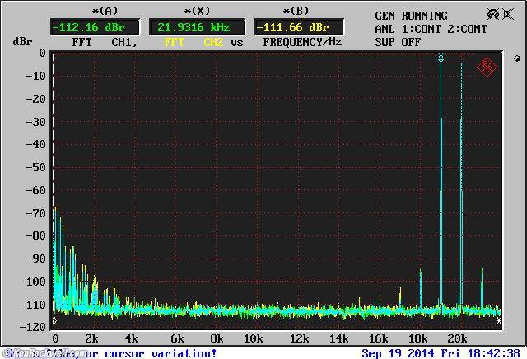Click the asterisk marker at bottom-right of plot
This screenshot has width=527, height=359.
499,320
